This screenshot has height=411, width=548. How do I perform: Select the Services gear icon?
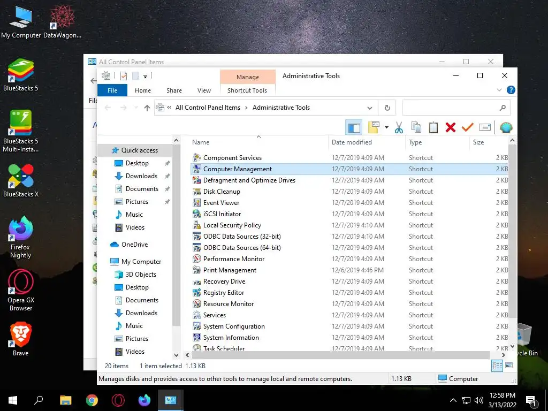(x=197, y=315)
